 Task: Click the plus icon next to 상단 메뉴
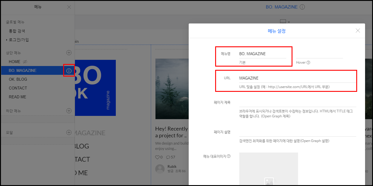click(69, 53)
